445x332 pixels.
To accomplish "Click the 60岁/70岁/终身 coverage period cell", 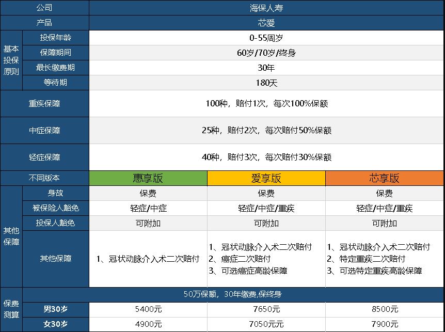I will click(x=267, y=52).
